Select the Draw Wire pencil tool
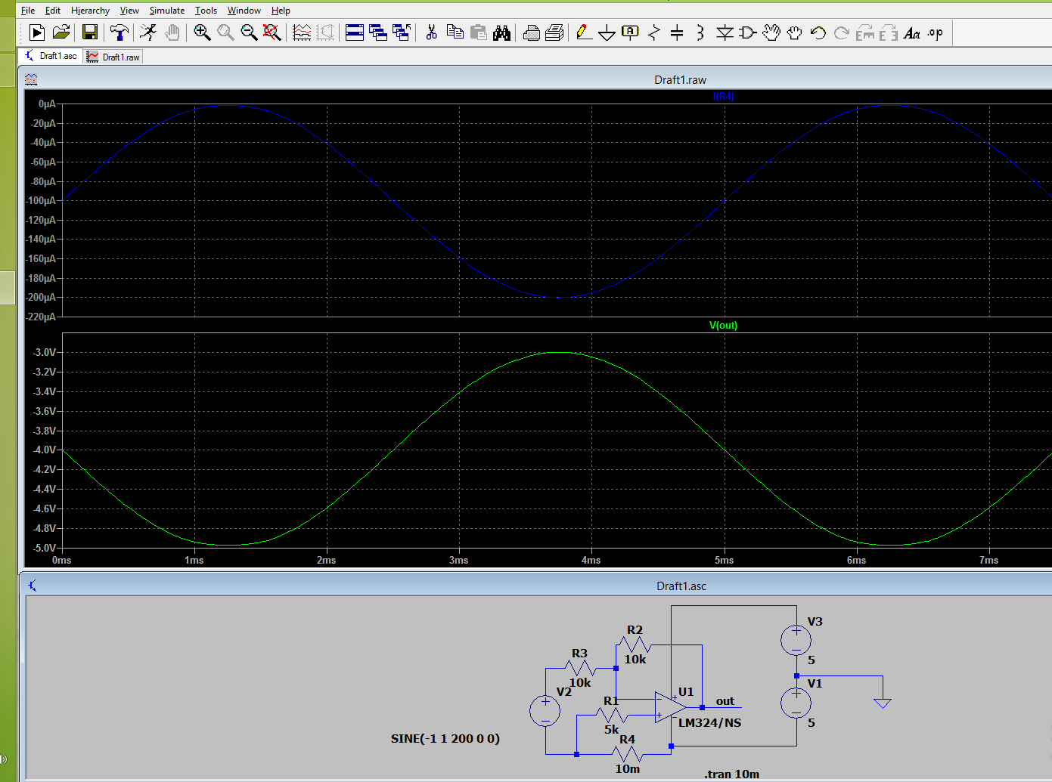1052x782 pixels. click(x=583, y=32)
